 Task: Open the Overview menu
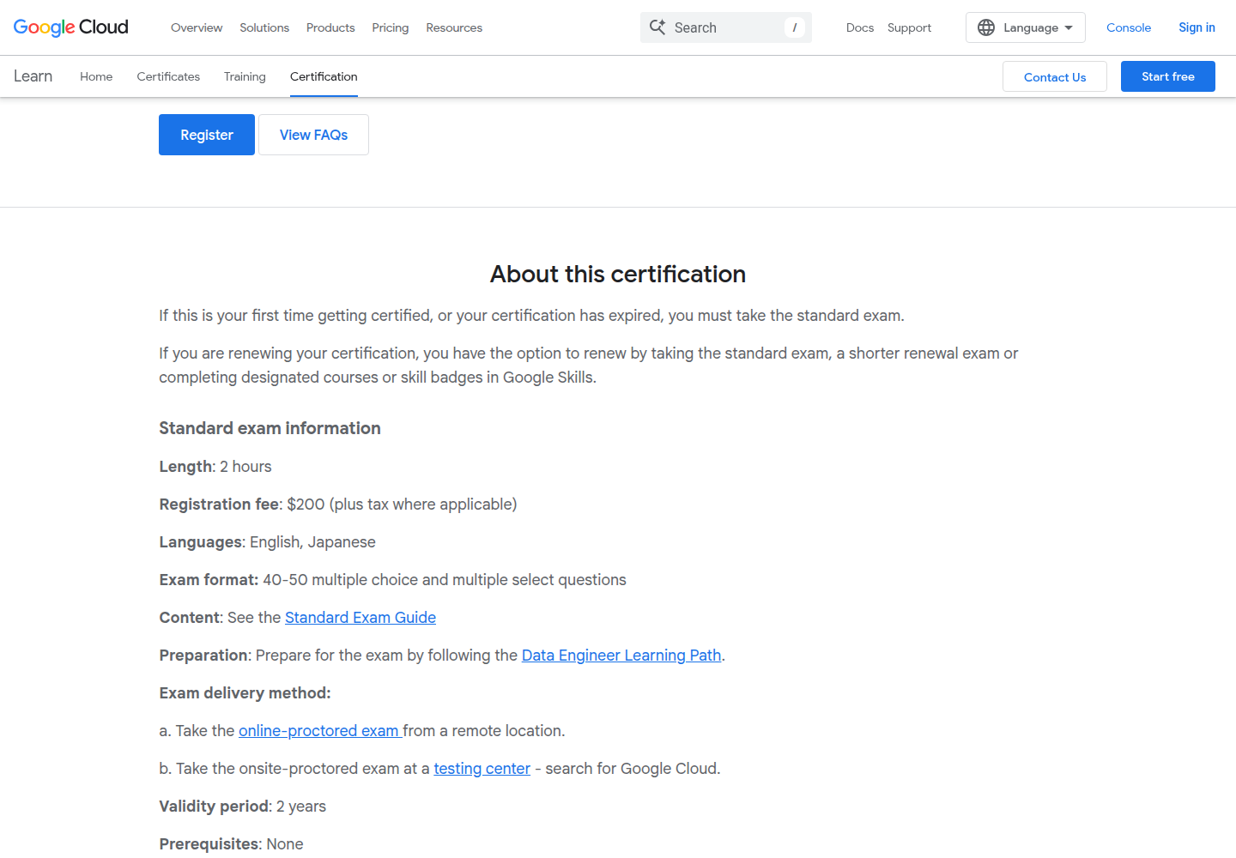click(197, 27)
